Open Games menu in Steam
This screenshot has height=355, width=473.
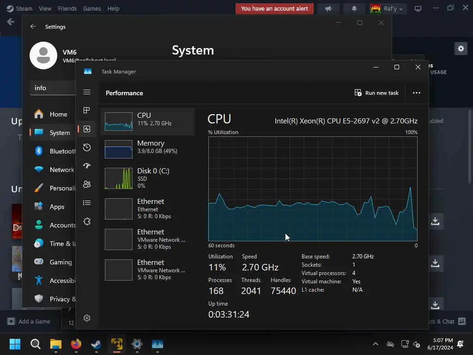92,8
